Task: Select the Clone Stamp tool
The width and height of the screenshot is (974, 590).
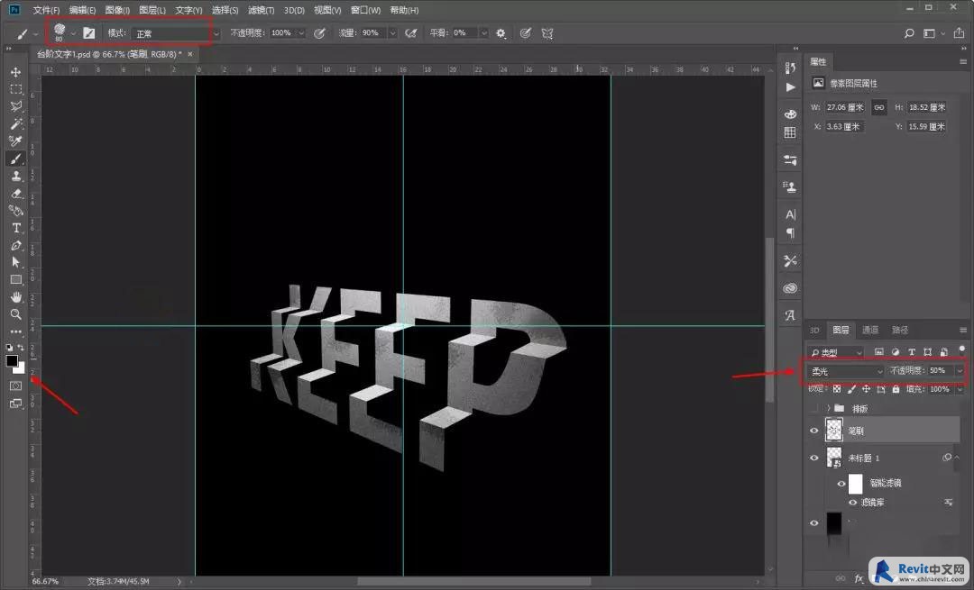Action: pos(16,177)
